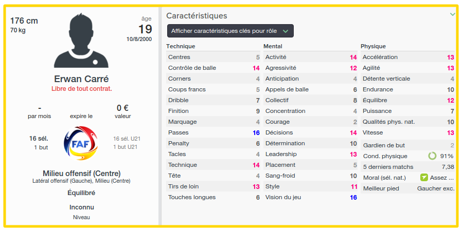Image resolution: width=463 pixels, height=231 pixels.
Task: Click the green morale arrow icon
Action: click(424, 178)
